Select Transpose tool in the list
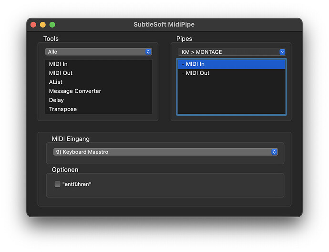This screenshot has width=329, height=252. coord(98,109)
